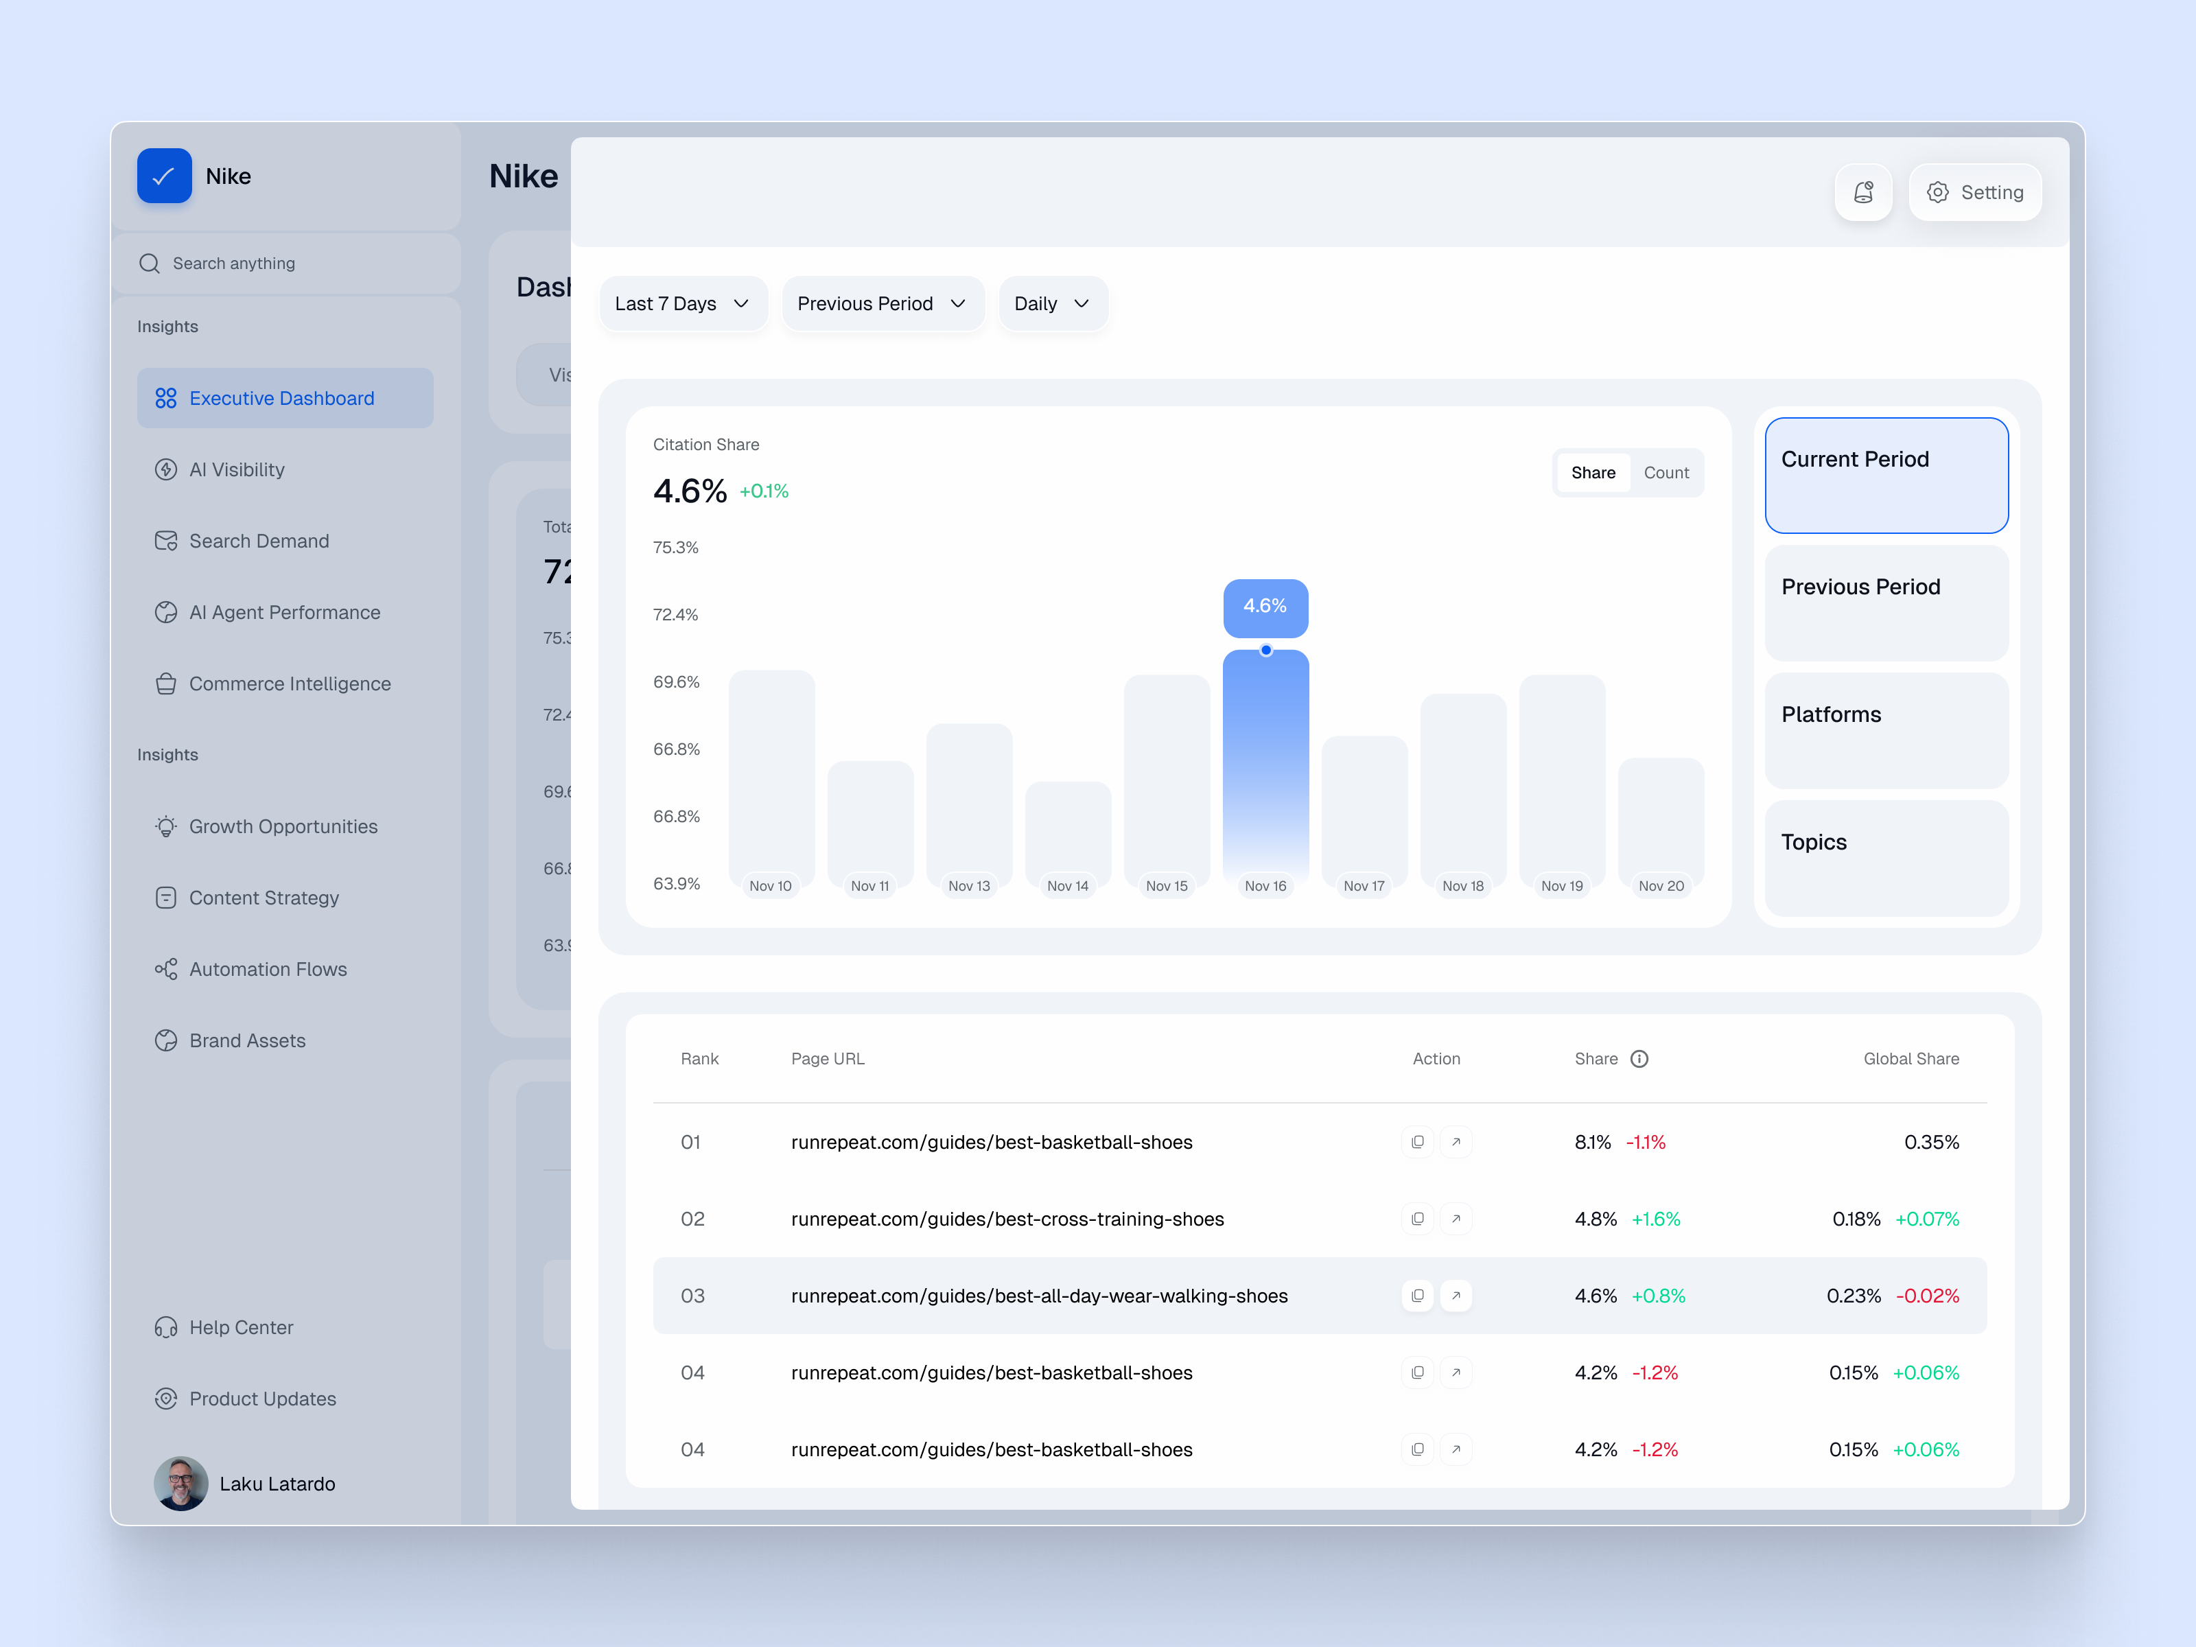Select Commerce Intelligence in the sidebar

tap(290, 683)
